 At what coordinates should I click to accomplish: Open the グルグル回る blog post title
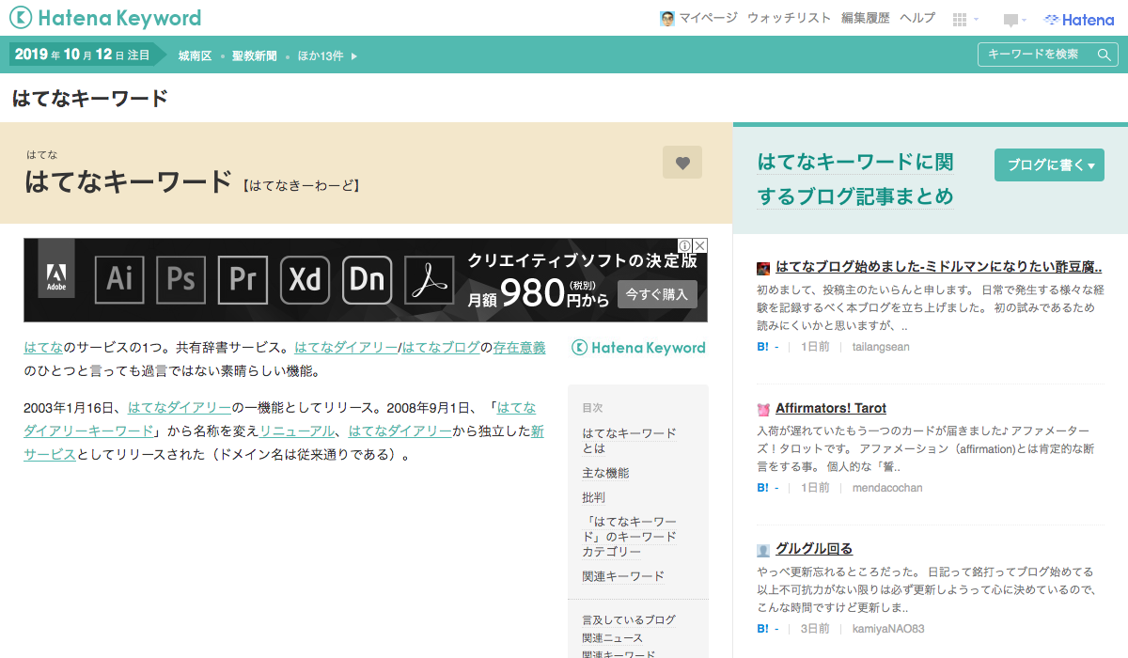(x=814, y=549)
